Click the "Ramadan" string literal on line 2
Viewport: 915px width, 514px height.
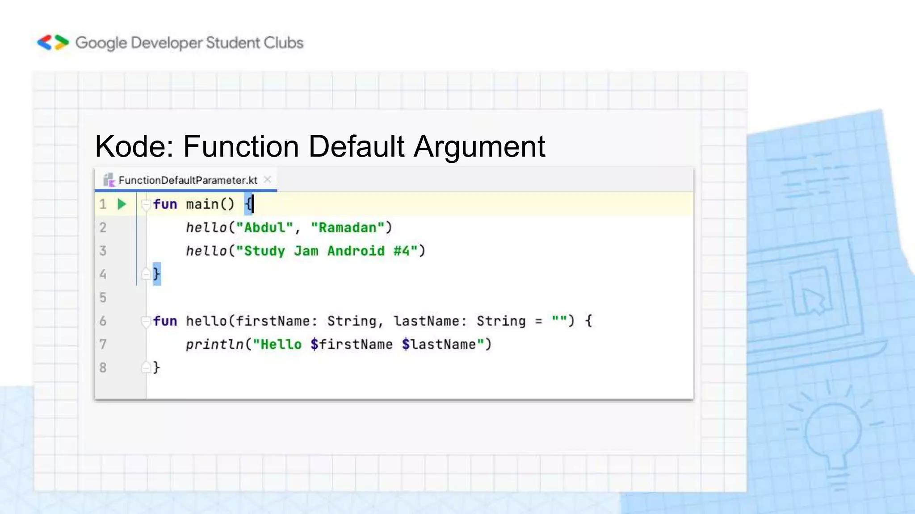pos(348,228)
